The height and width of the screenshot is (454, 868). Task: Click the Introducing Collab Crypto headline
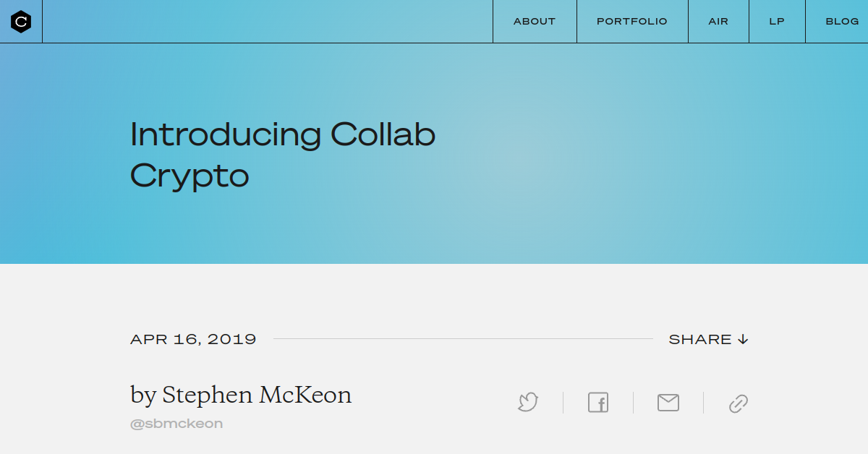pos(282,153)
